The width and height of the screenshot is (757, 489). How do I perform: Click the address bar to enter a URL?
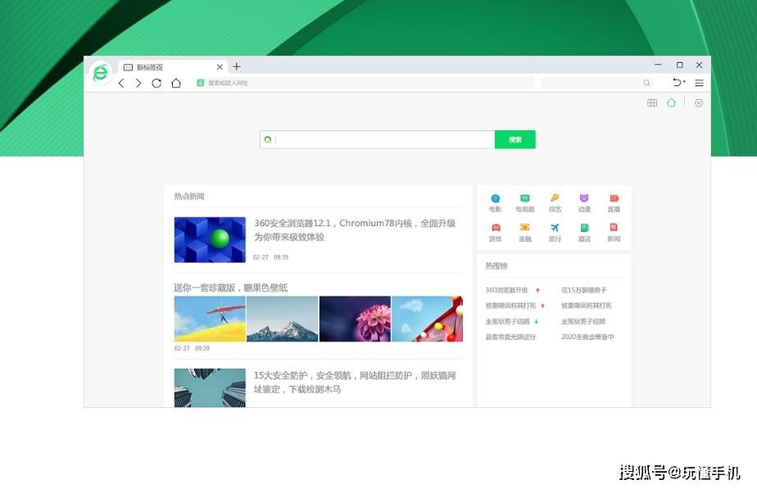pos(363,83)
